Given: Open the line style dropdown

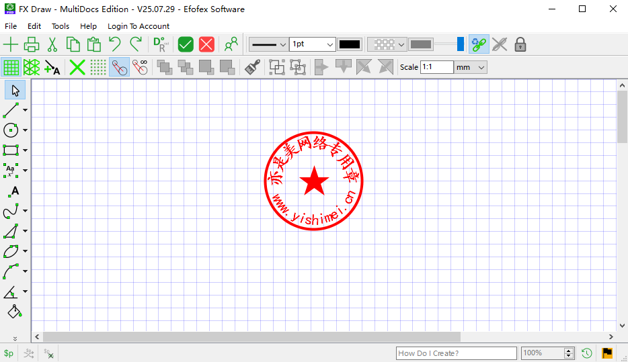Looking at the screenshot, I should [x=268, y=44].
